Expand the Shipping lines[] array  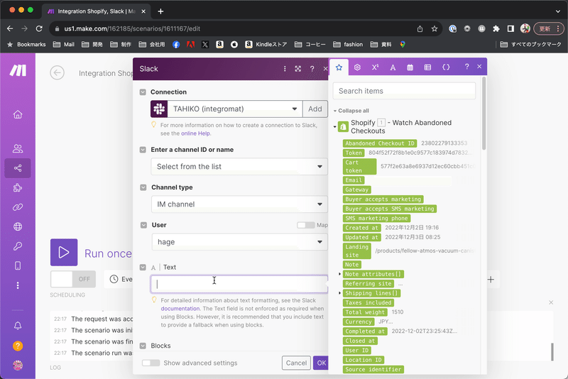pos(339,293)
